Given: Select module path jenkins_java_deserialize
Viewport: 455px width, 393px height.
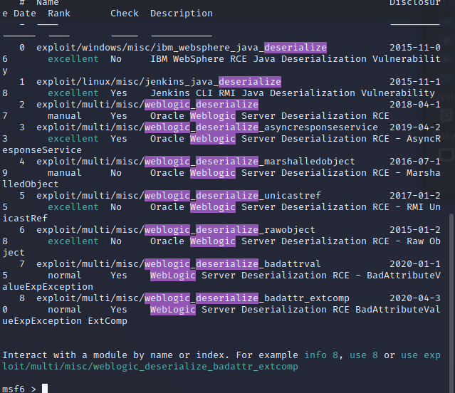Looking at the screenshot, I should (x=159, y=82).
